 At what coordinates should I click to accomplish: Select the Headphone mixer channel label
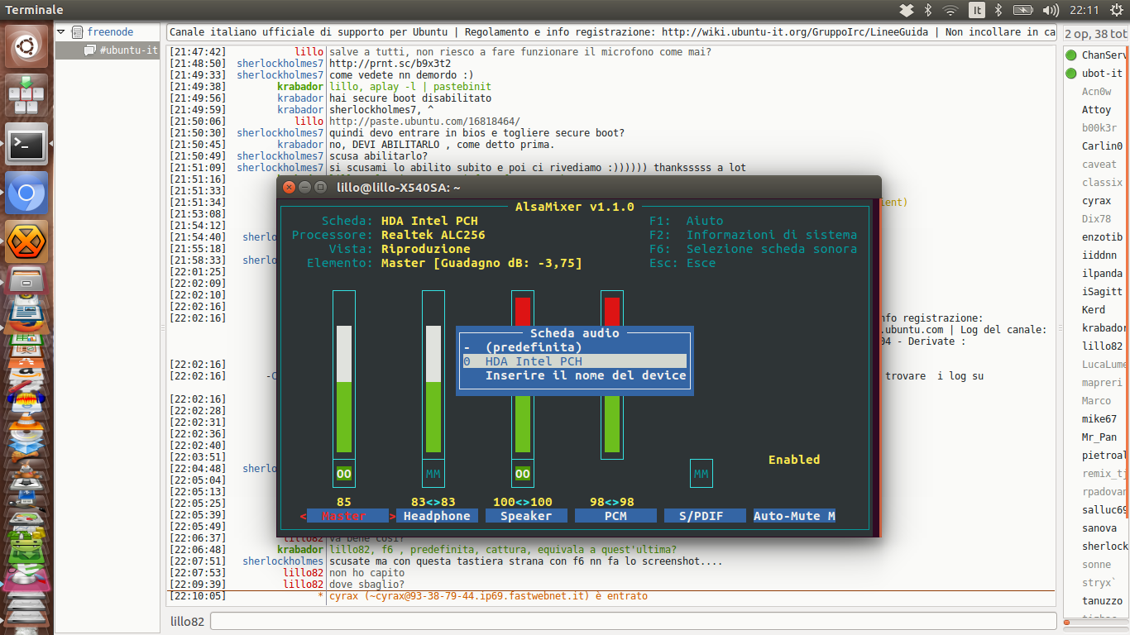pos(437,516)
